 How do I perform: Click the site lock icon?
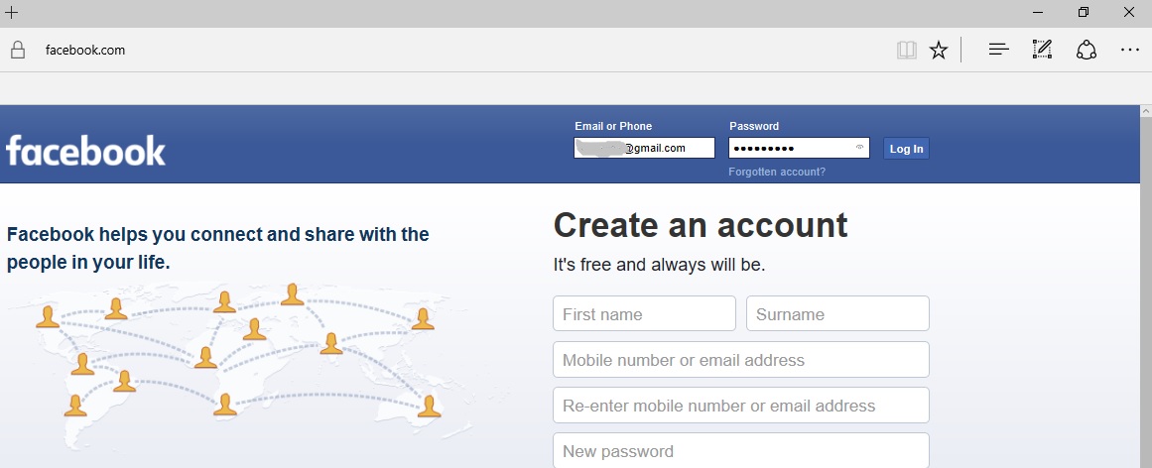[17, 50]
